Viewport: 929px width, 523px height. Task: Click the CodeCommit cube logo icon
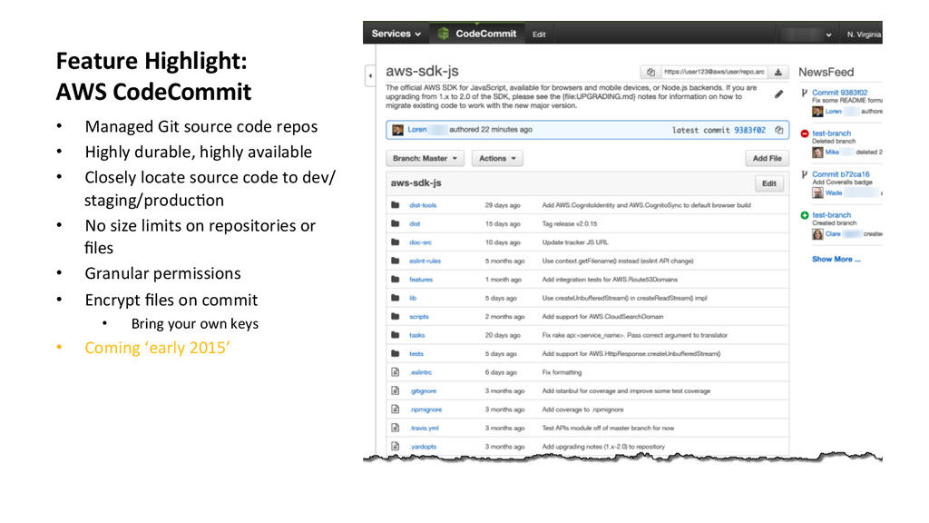pos(443,34)
